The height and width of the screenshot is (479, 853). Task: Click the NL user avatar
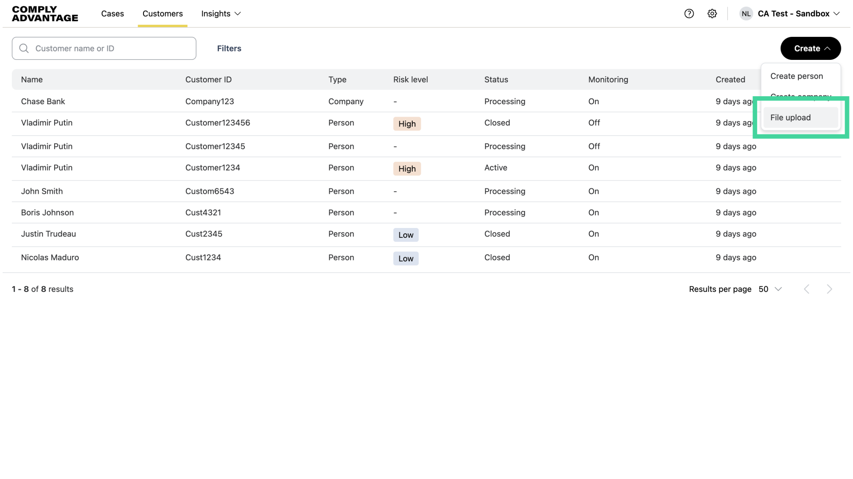click(x=746, y=14)
